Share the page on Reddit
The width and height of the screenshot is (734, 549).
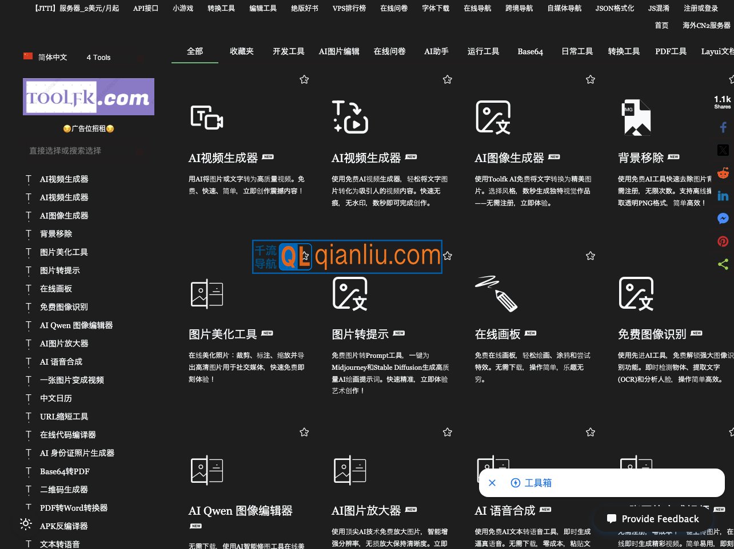click(723, 172)
